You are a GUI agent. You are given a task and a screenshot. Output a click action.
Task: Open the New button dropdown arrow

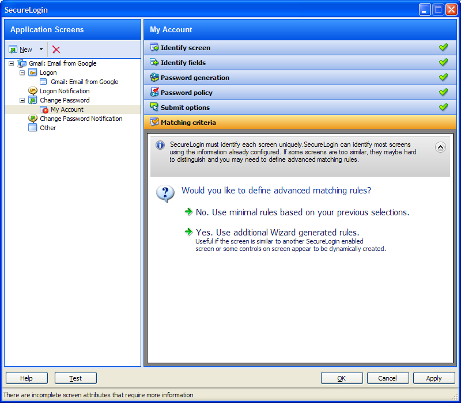click(x=41, y=50)
